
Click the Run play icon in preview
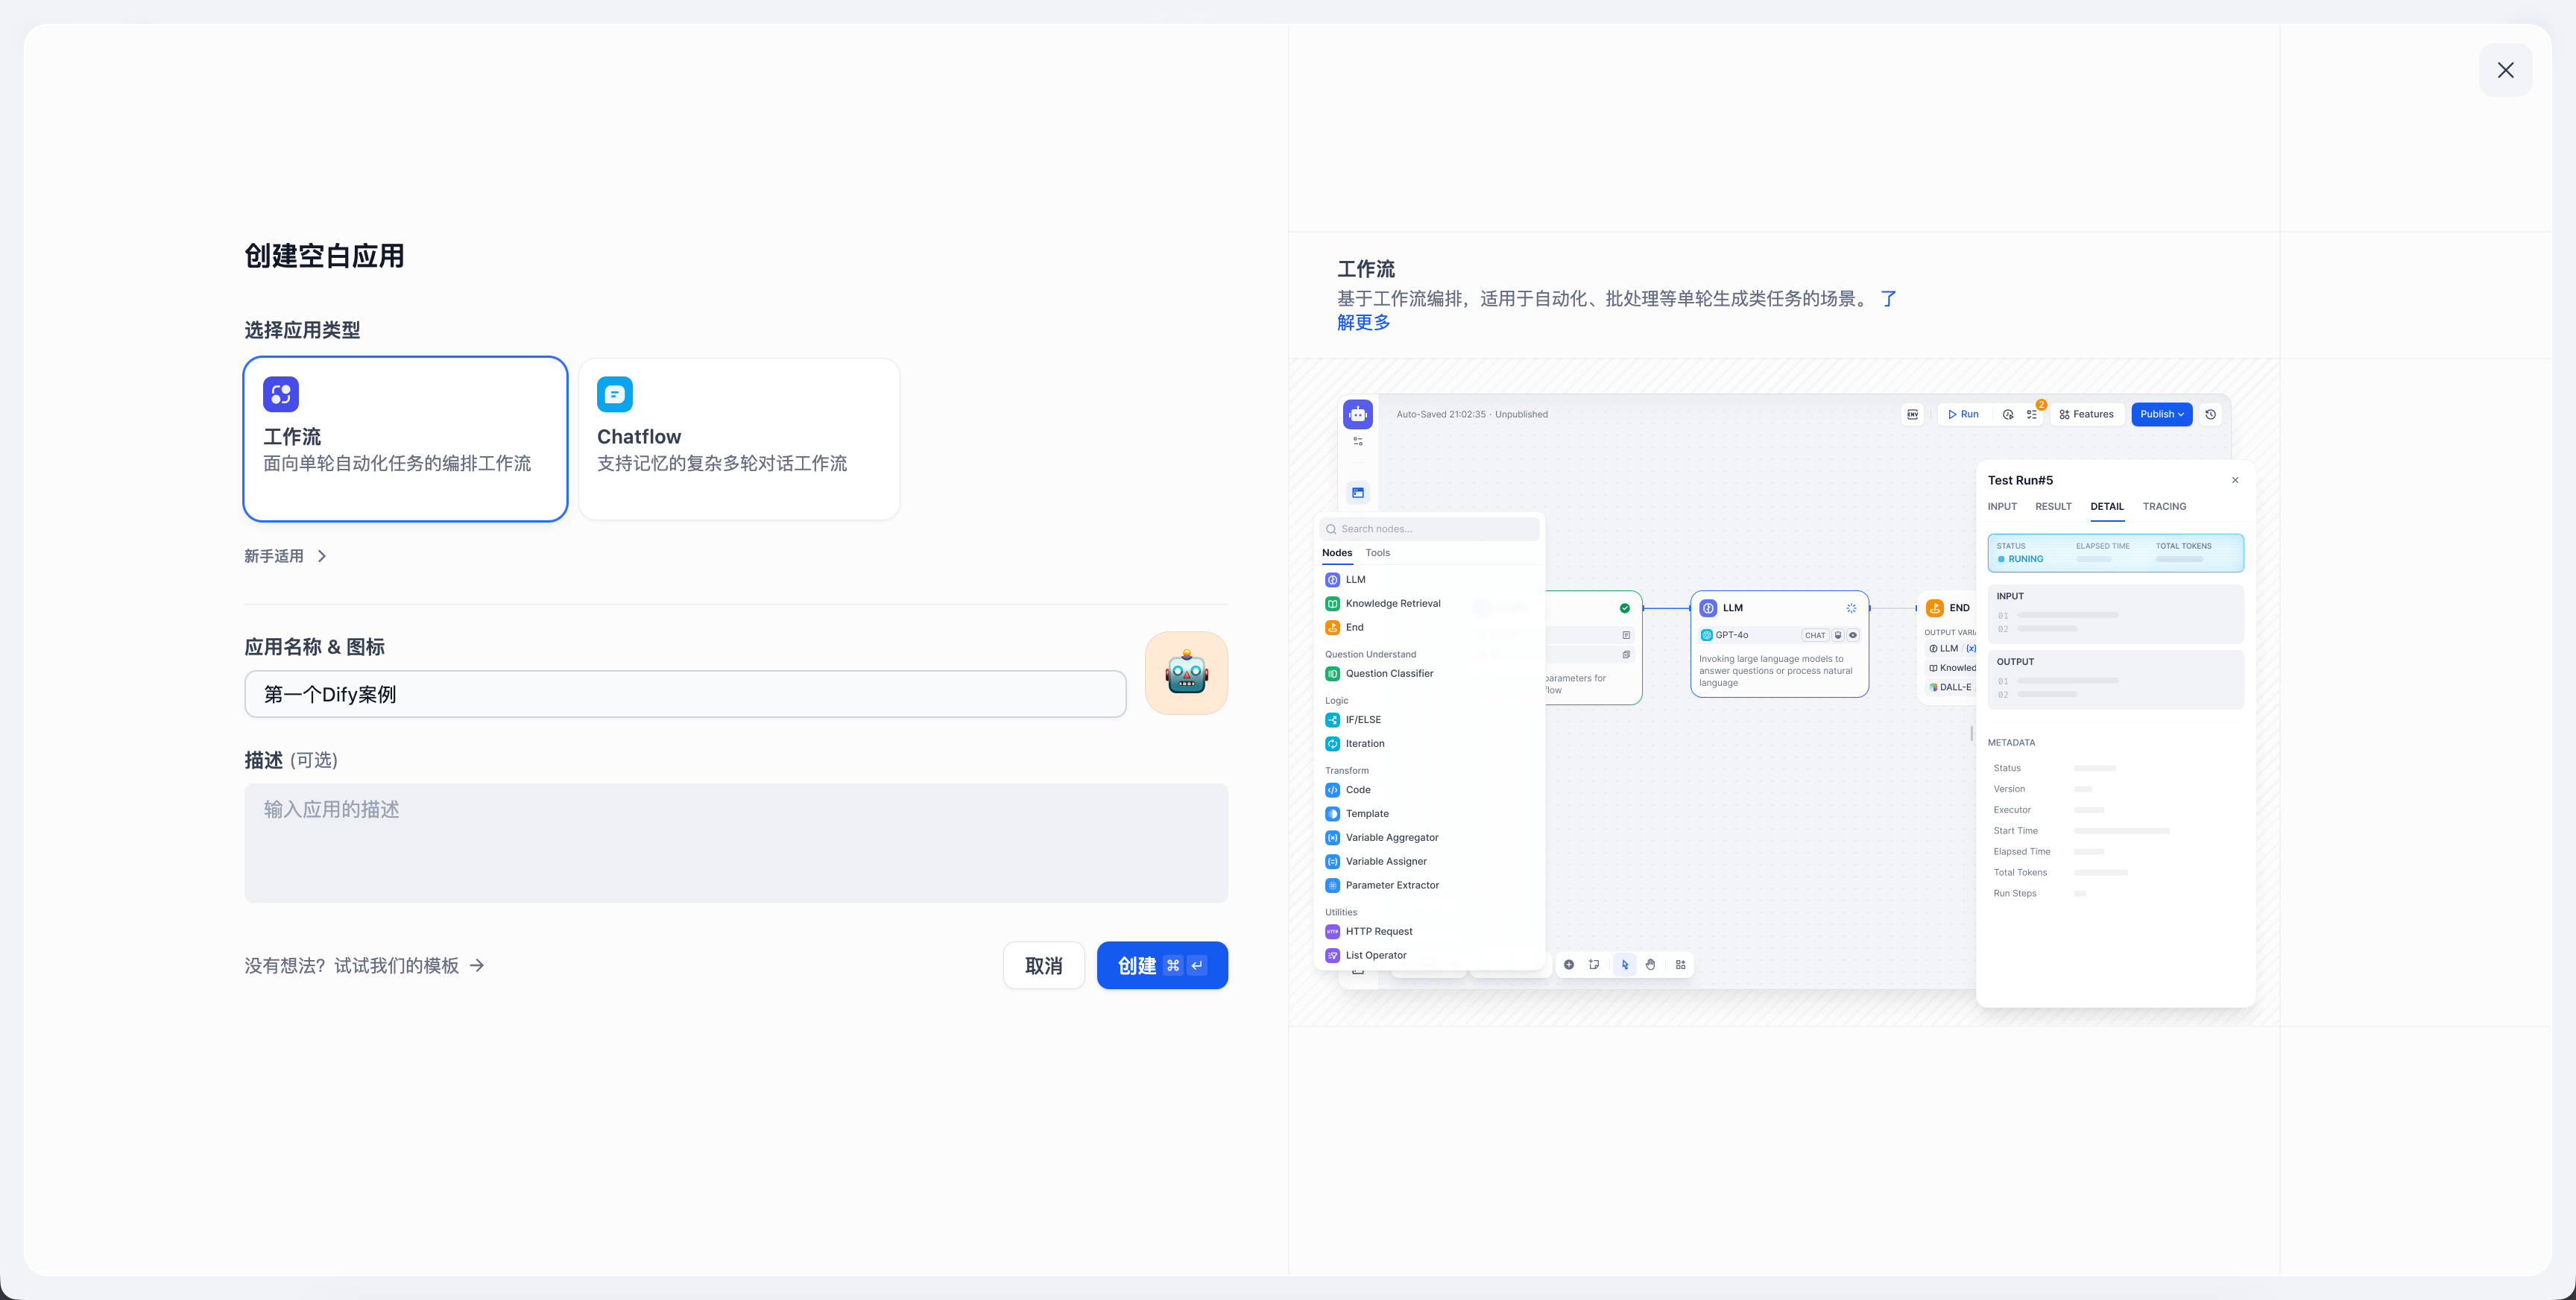(1952, 414)
